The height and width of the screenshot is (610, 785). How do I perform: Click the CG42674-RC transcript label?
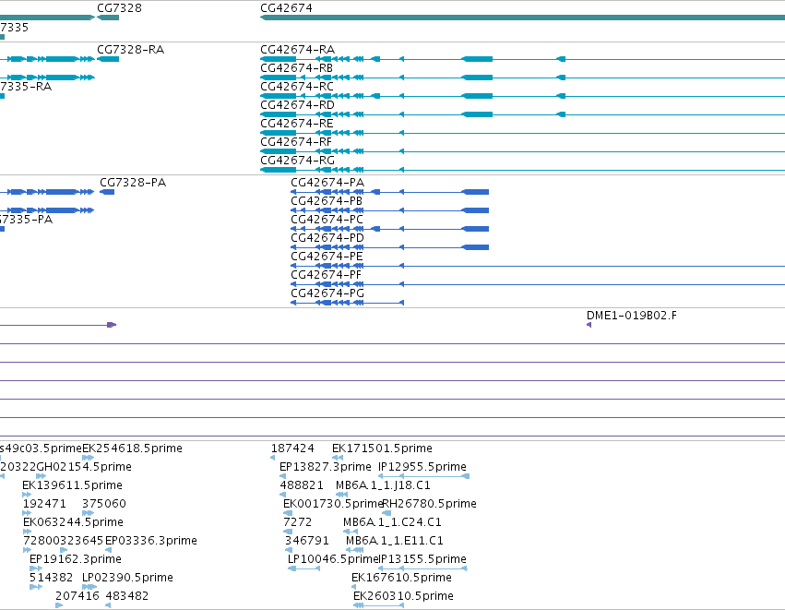(x=297, y=87)
